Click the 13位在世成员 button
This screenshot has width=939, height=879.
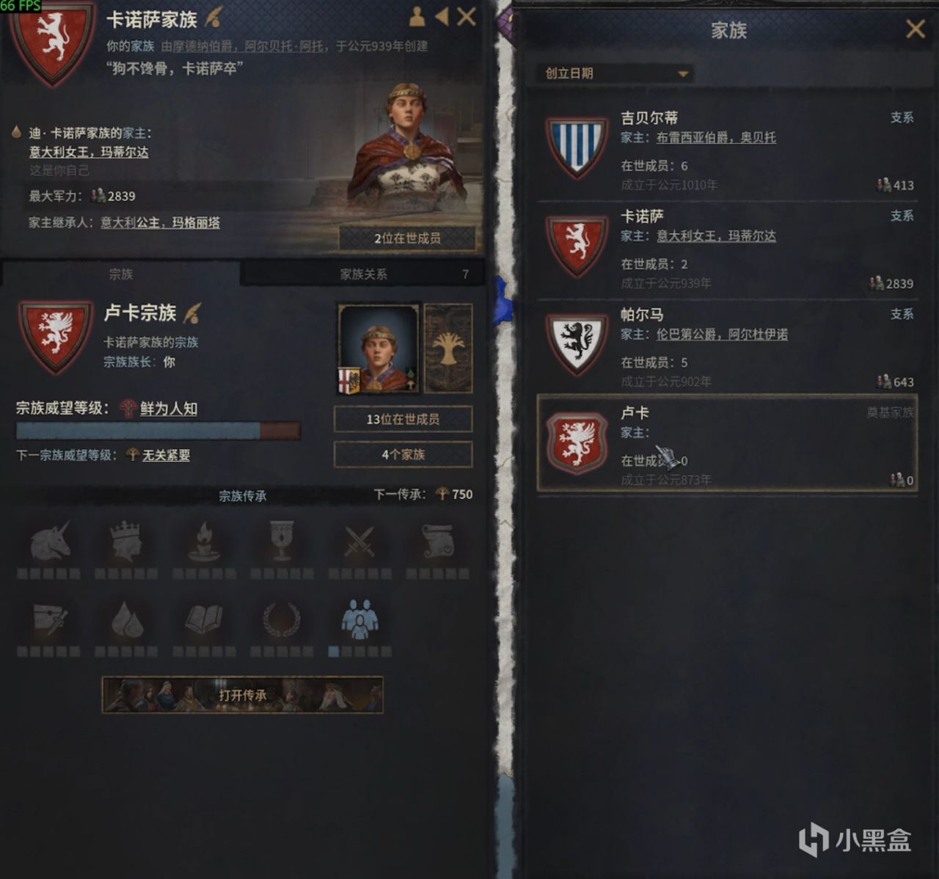[403, 420]
